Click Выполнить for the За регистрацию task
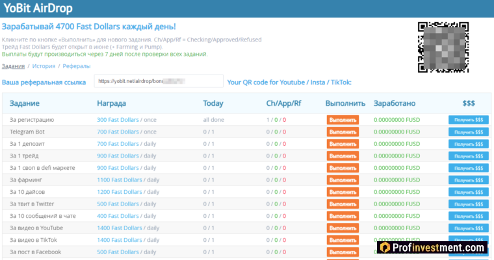 (x=342, y=120)
